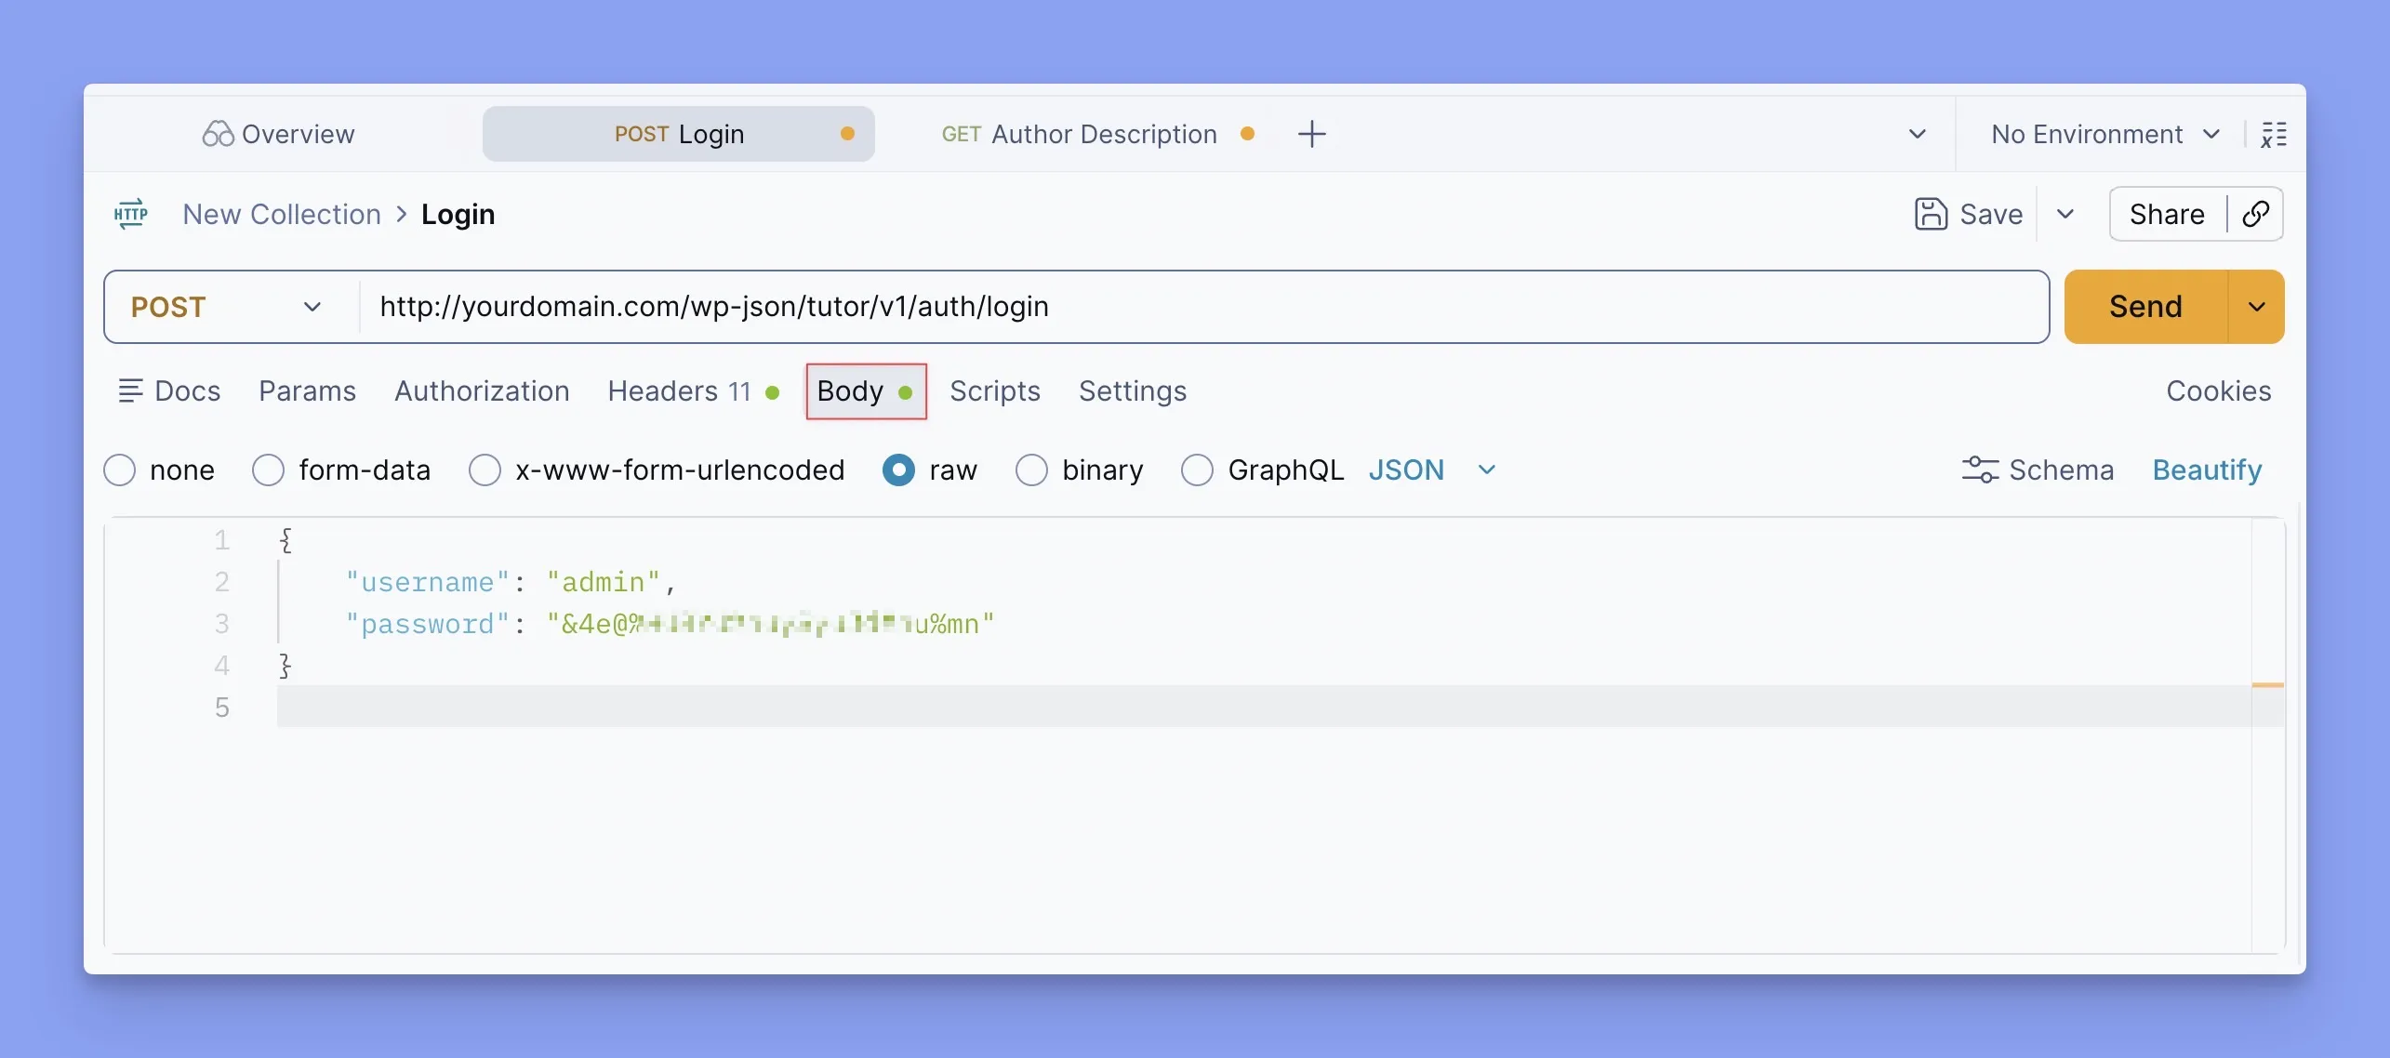Open the No Environment dropdown
Viewport: 2390px width, 1058px height.
(x=2105, y=134)
